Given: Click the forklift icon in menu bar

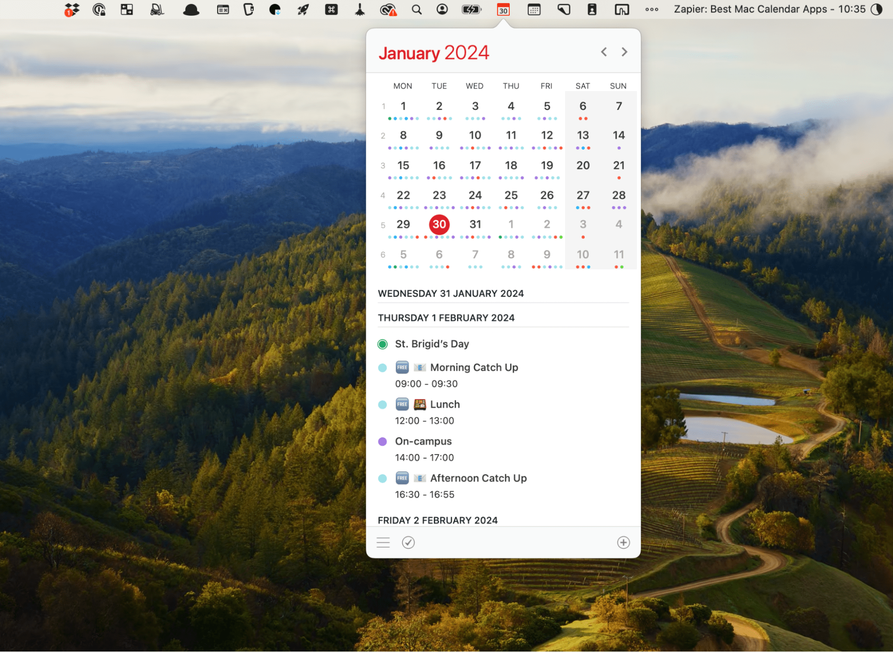Looking at the screenshot, I should coord(157,9).
